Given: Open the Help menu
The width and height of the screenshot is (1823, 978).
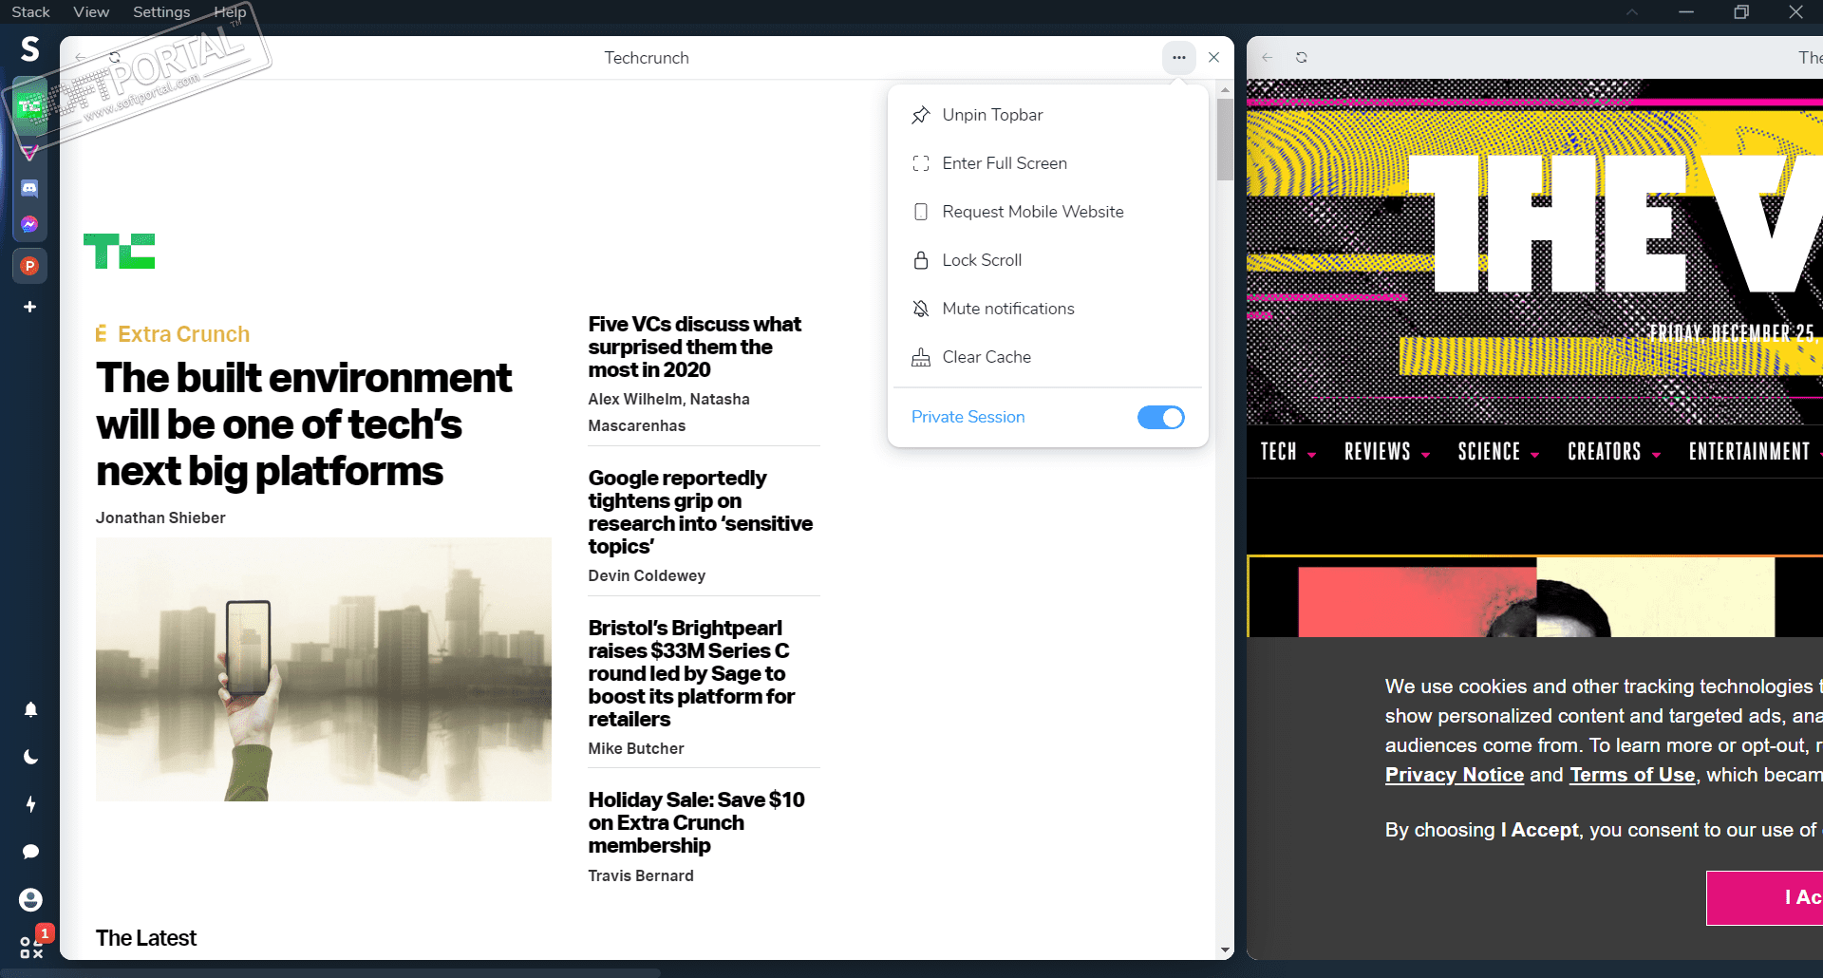Looking at the screenshot, I should pyautogui.click(x=230, y=12).
